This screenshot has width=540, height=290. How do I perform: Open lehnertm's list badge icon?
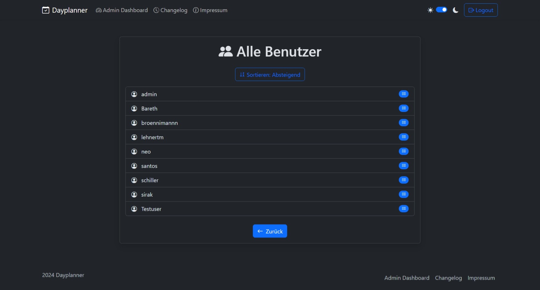tap(403, 137)
